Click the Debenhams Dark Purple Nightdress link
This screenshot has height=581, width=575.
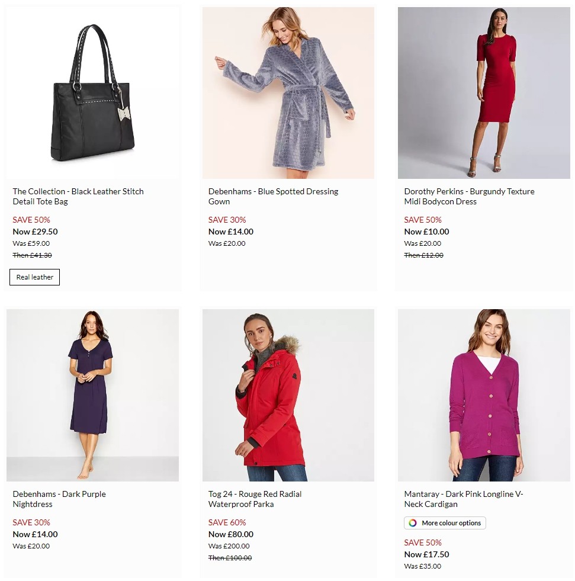pyautogui.click(x=59, y=499)
